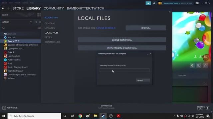This screenshot has height=119, width=213.
Task: Click the validation progress bar
Action: coord(124,70)
